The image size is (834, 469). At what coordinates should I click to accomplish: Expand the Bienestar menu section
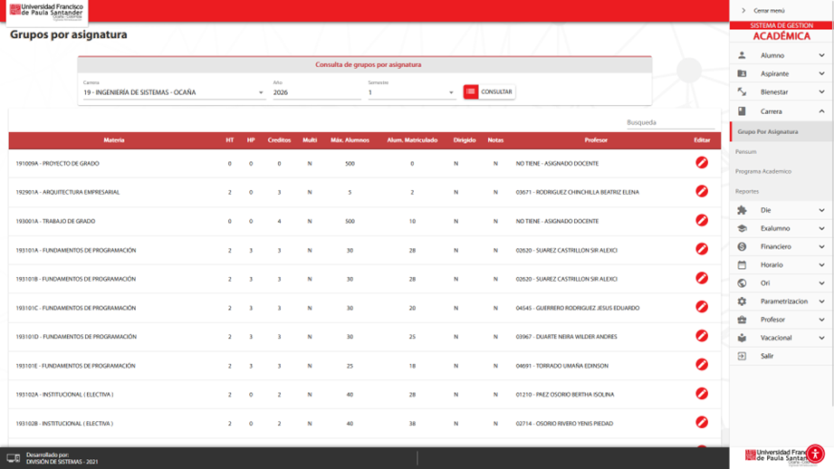click(x=781, y=91)
